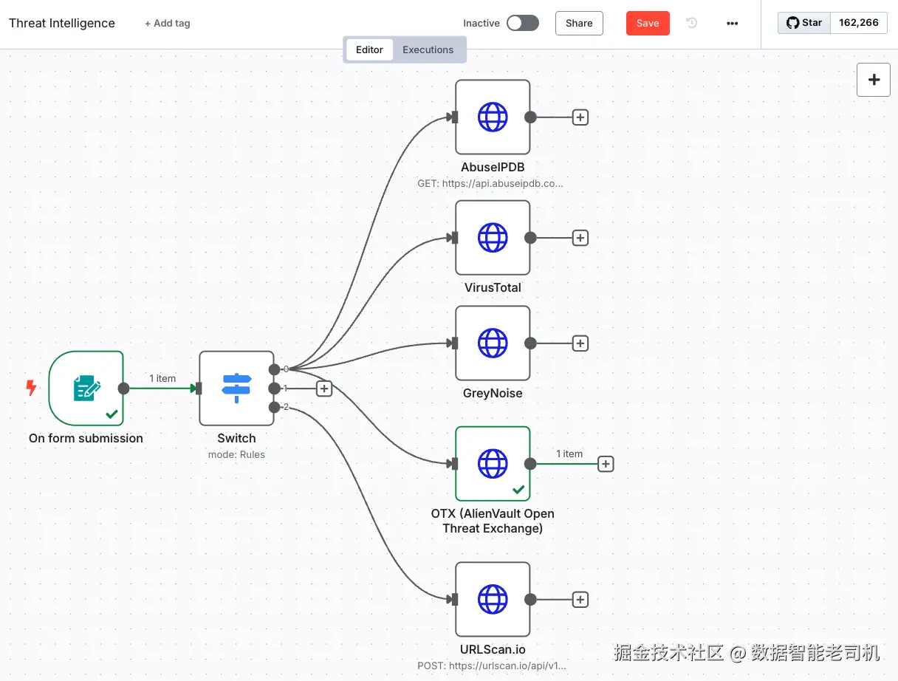Open the OTX AlienVault node
Viewport: 898px width, 681px height.
pos(493,463)
